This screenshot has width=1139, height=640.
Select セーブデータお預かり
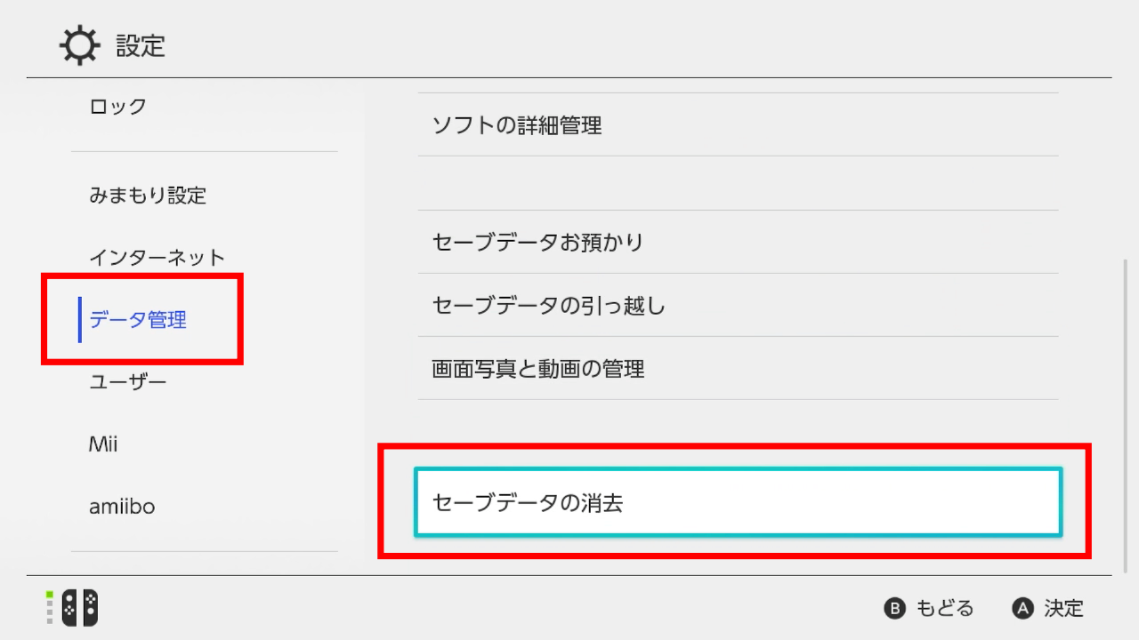click(x=537, y=242)
